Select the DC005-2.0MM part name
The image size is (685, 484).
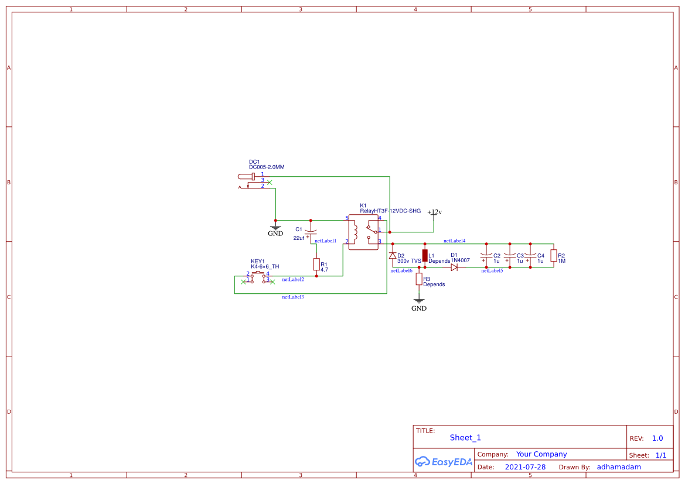click(267, 167)
